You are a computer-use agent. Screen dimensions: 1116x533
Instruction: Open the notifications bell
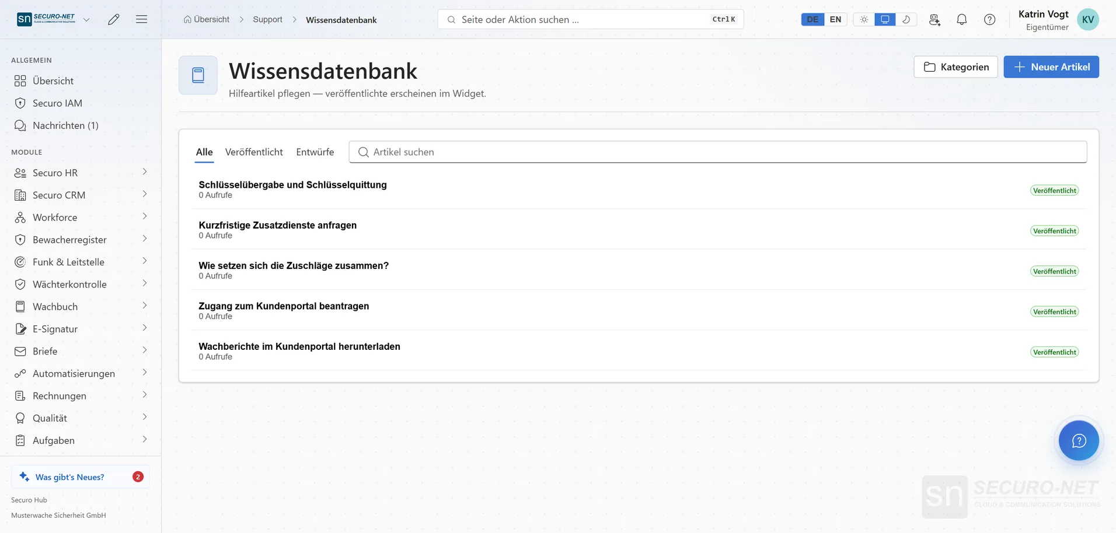962,19
